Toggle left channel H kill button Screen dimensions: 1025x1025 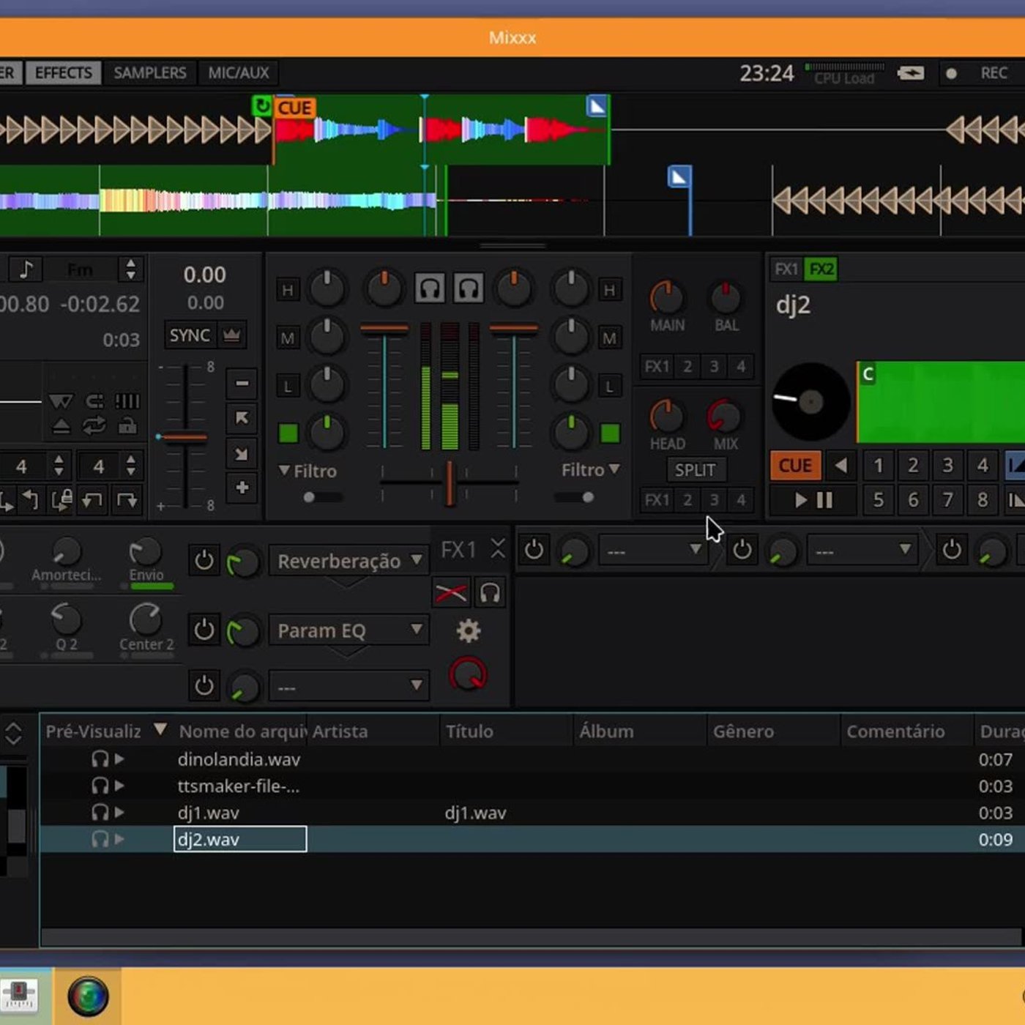click(288, 290)
